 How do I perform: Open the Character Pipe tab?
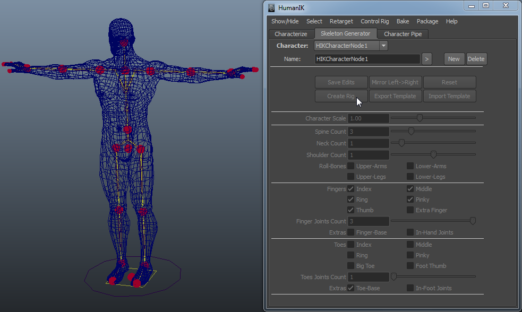point(403,34)
